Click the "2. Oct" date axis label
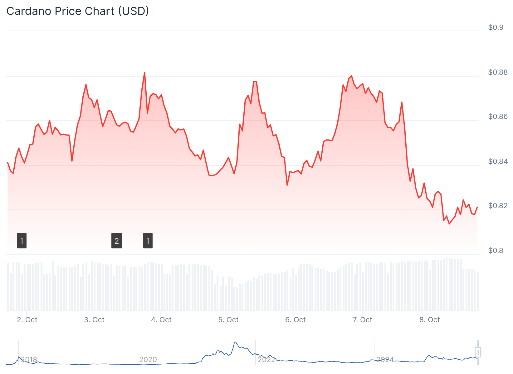 [27, 320]
